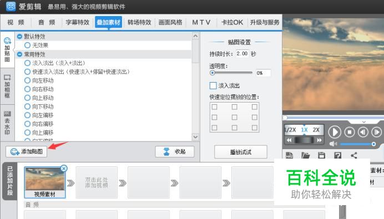Adjust the volume slider handle
This screenshot has width=384, height=219.
pyautogui.click(x=373, y=144)
